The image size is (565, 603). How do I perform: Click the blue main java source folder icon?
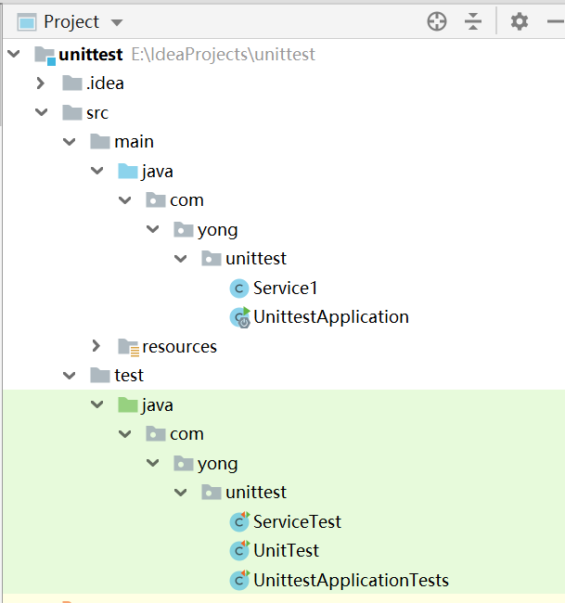(x=128, y=172)
